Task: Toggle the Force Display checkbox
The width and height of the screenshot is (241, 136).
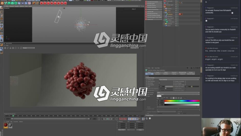Action: coord(185,83)
